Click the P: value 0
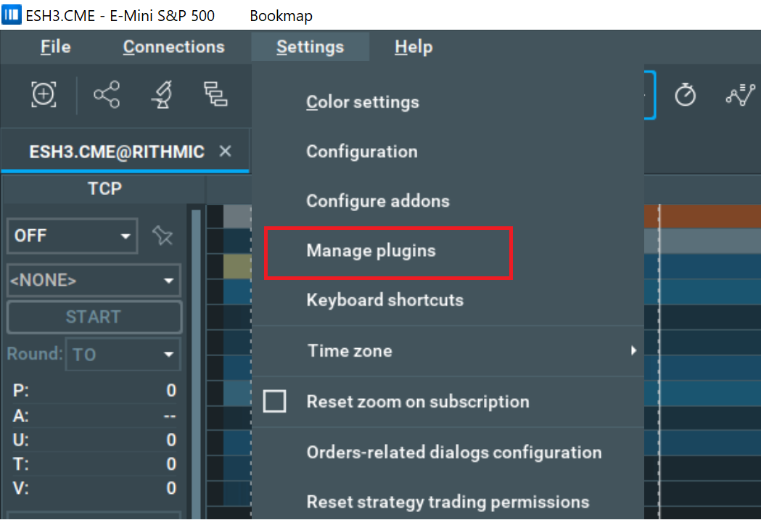The image size is (761, 520). (x=170, y=390)
